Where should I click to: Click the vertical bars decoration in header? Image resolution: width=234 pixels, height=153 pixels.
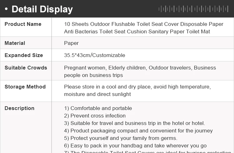(193, 9)
